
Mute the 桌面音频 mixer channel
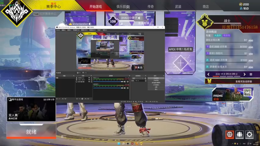click(125, 88)
